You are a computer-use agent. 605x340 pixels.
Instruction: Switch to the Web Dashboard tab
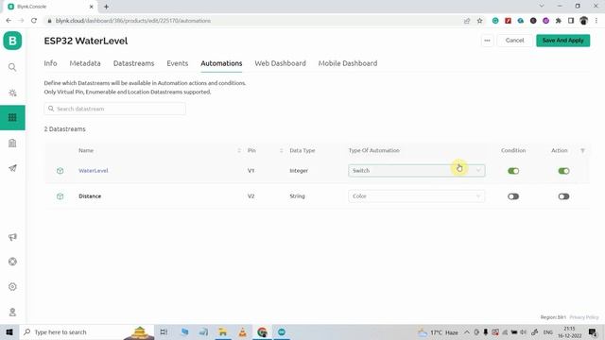[280, 63]
